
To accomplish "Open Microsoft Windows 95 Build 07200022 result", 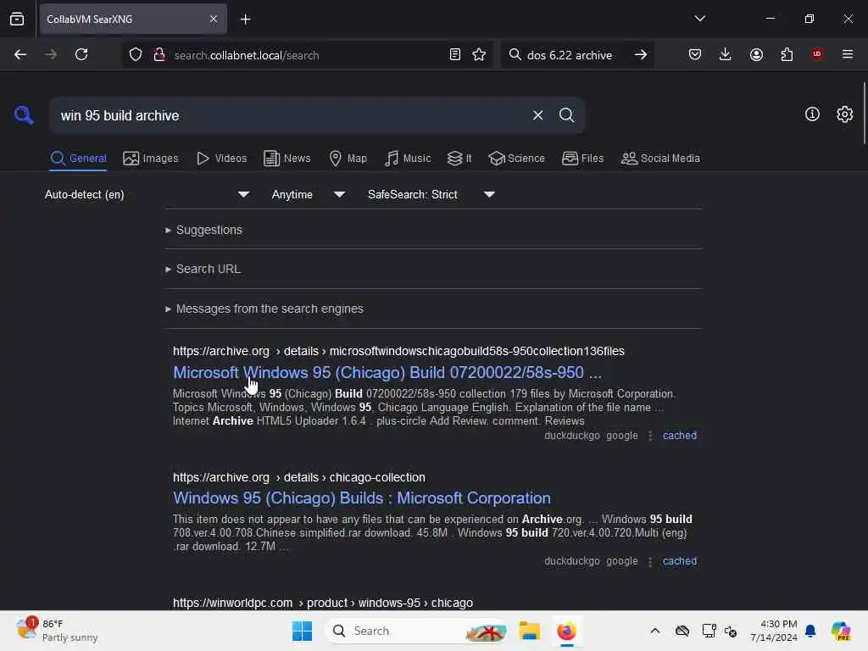I will (x=387, y=373).
